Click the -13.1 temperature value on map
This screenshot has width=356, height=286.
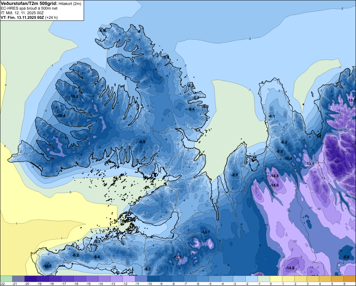[310, 164]
